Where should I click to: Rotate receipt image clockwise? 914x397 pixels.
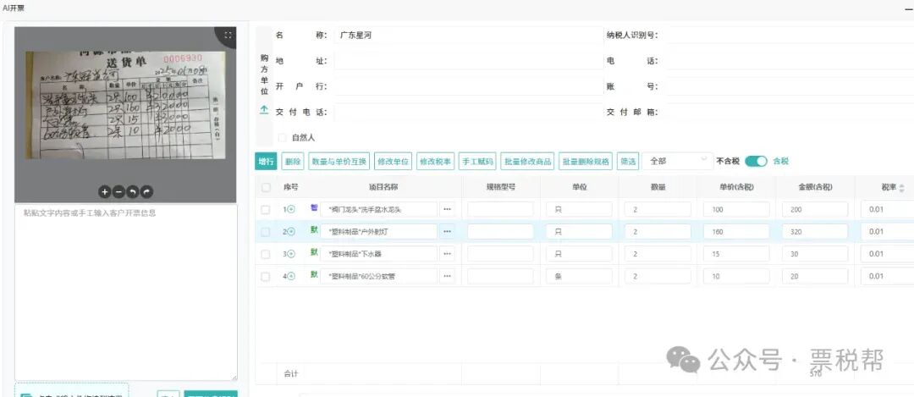point(147,191)
